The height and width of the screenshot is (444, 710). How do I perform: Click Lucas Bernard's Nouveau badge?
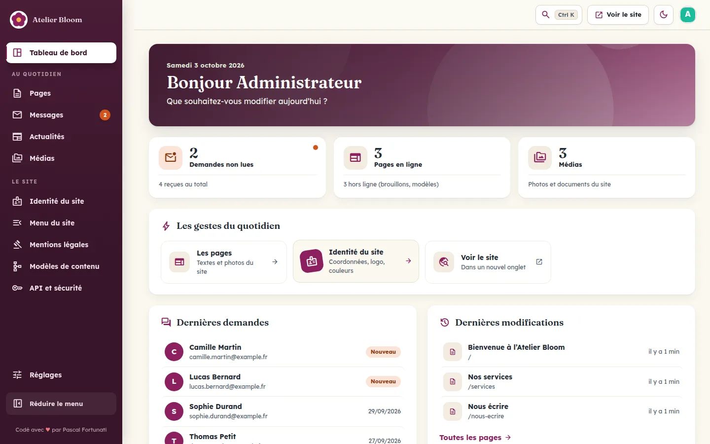[383, 381]
